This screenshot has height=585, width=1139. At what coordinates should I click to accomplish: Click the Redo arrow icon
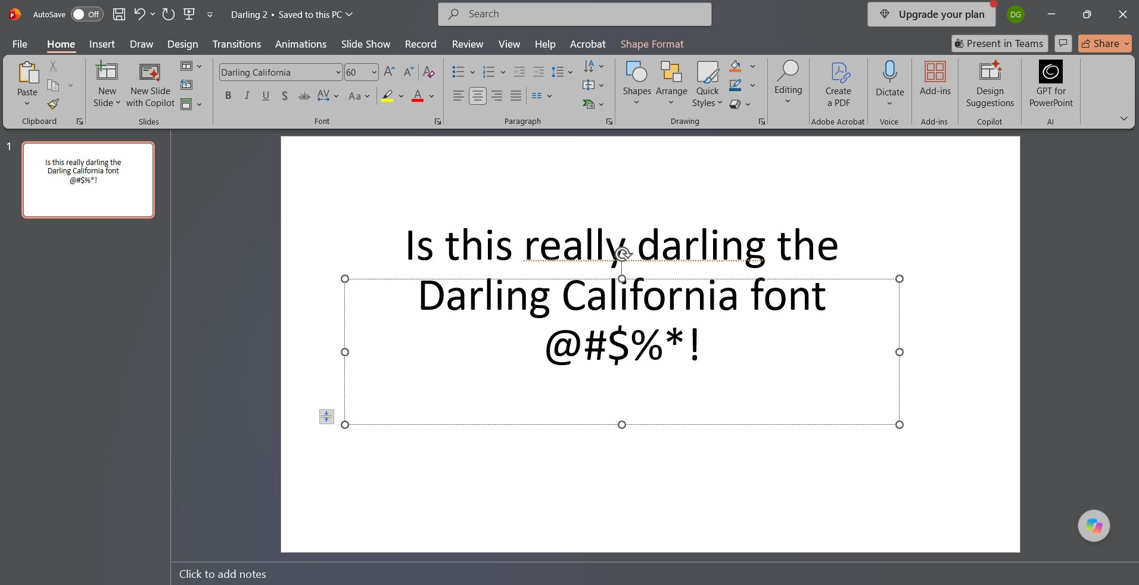click(169, 14)
